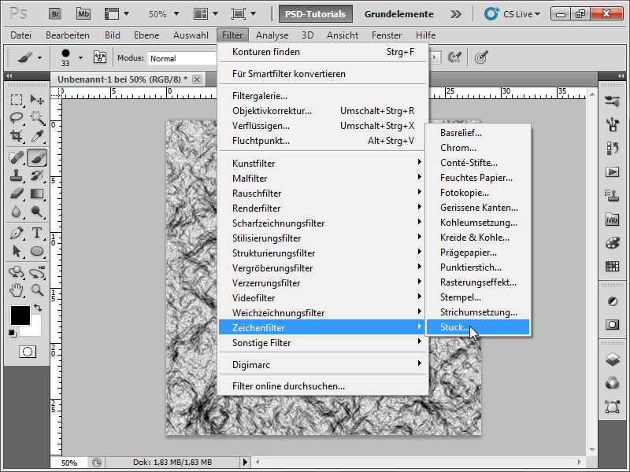Open the View Extras dropdown

pyautogui.click(x=117, y=14)
